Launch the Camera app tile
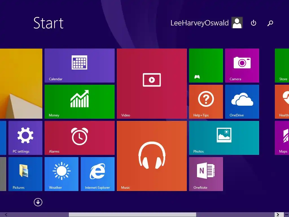This screenshot has height=217, width=289. click(x=242, y=66)
